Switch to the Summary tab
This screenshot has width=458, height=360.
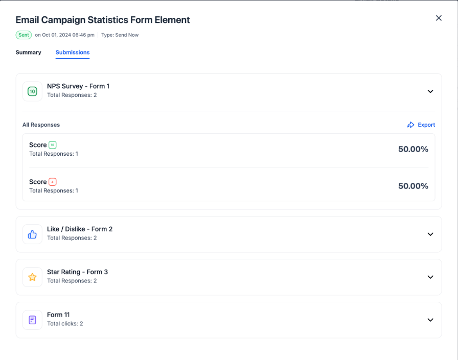[28, 52]
